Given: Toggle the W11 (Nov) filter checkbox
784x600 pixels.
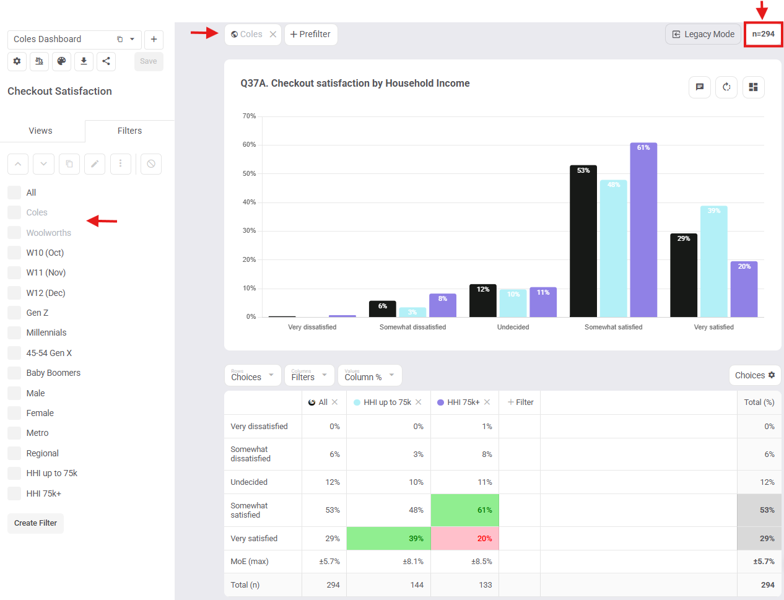Looking at the screenshot, I should (x=14, y=272).
